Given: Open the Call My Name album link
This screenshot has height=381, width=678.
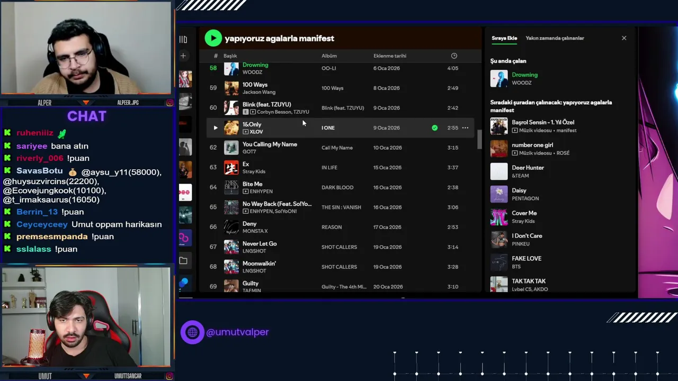Looking at the screenshot, I should pos(337,148).
